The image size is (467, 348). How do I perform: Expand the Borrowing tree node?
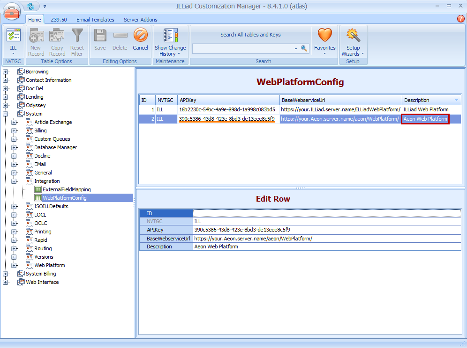coord(6,72)
